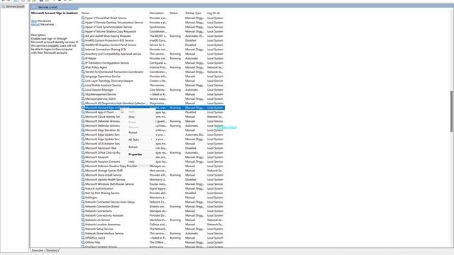Image resolution: width=454 pixels, height=255 pixels.
Task: Click the Internet Connection Sharing (ICS) service icon
Action: (x=83, y=50)
